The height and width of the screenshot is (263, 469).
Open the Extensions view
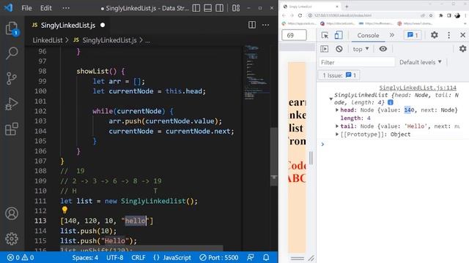coord(12,129)
